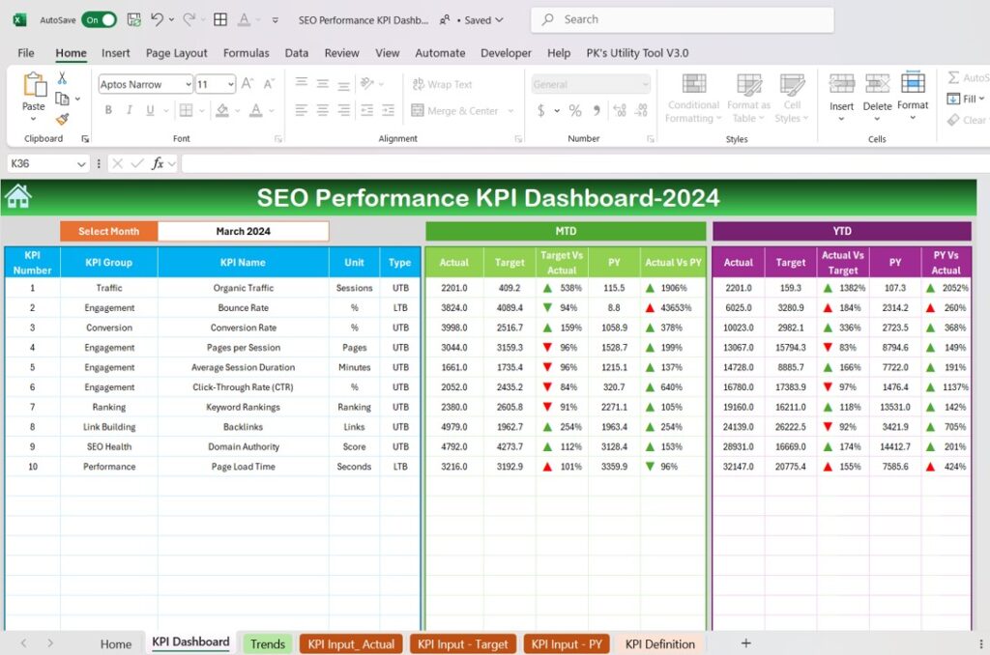Open PK's Utility Tool V3.0 tab

coord(637,53)
